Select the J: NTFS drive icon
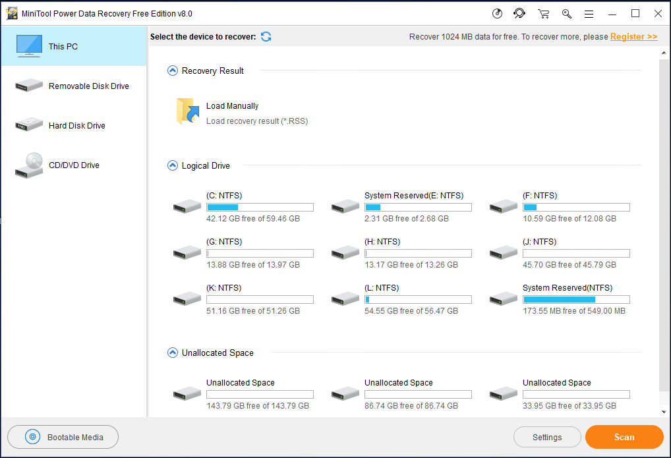671x458 pixels. 504,252
